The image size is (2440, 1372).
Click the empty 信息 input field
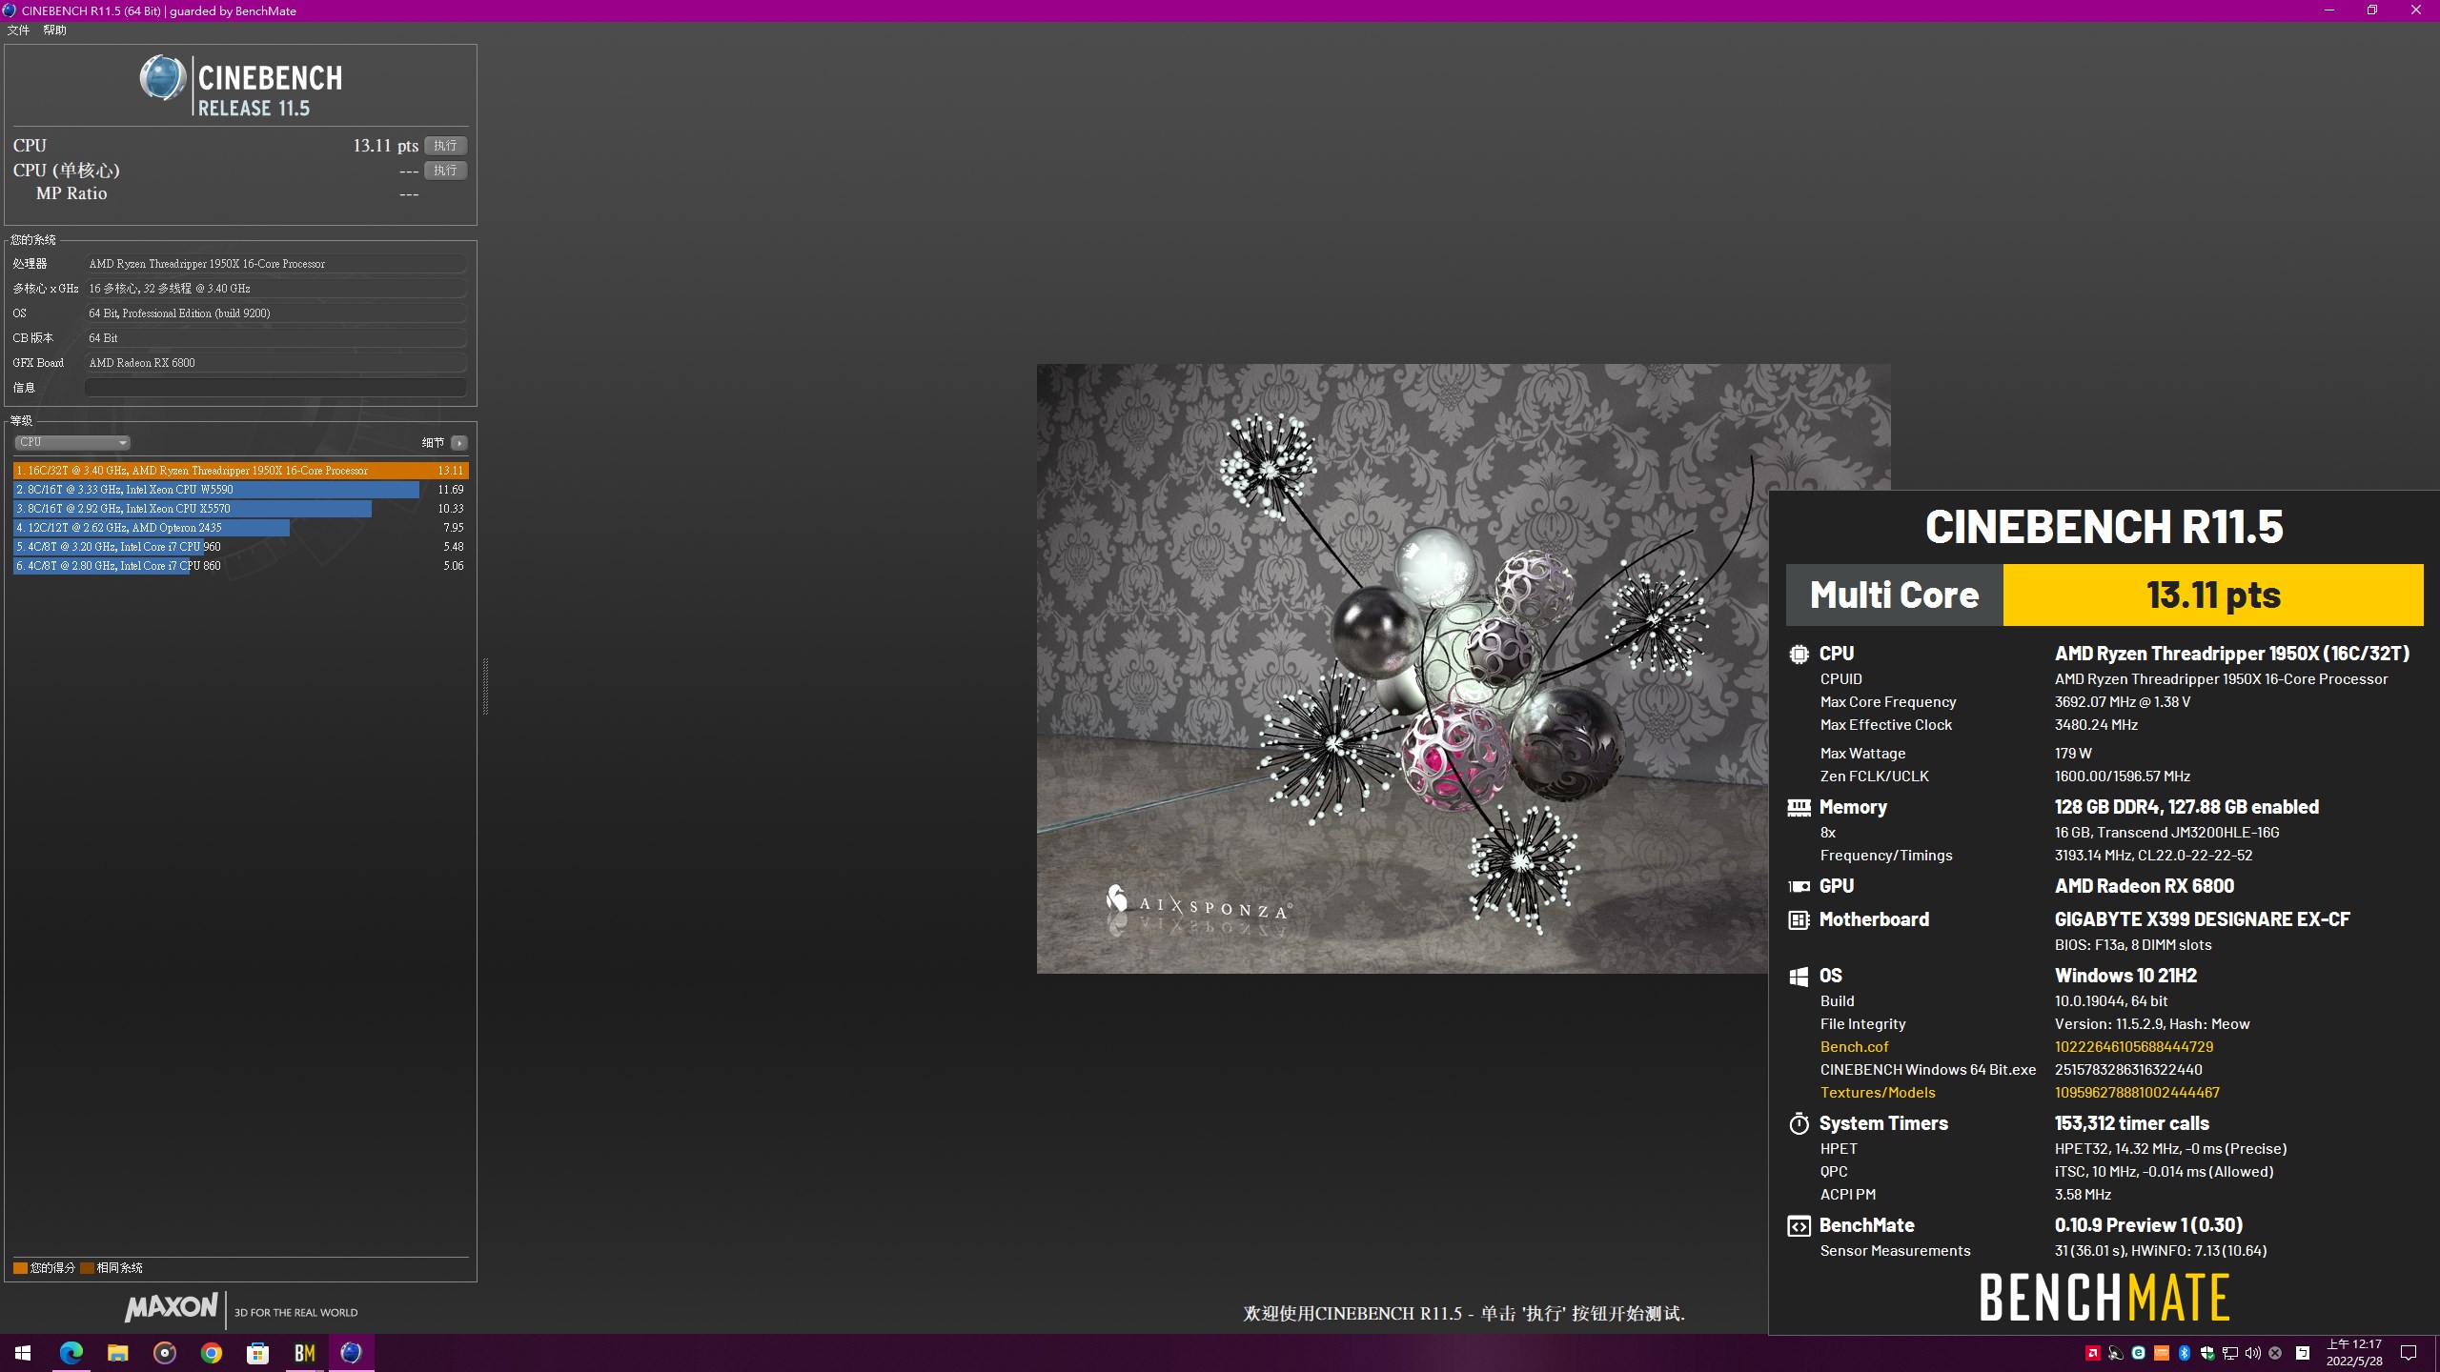point(275,388)
